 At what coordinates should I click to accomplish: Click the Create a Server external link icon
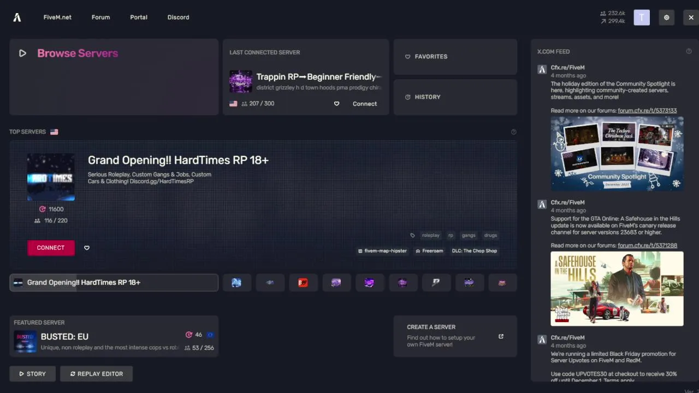(501, 336)
